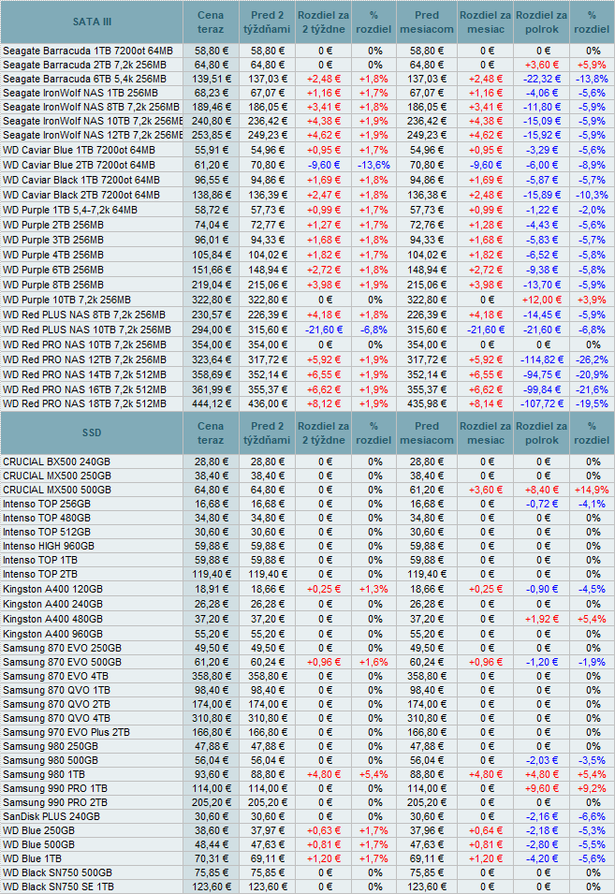The width and height of the screenshot is (615, 894).
Task: Click WD Red PRO NAS 12TB name
Action: (x=84, y=359)
